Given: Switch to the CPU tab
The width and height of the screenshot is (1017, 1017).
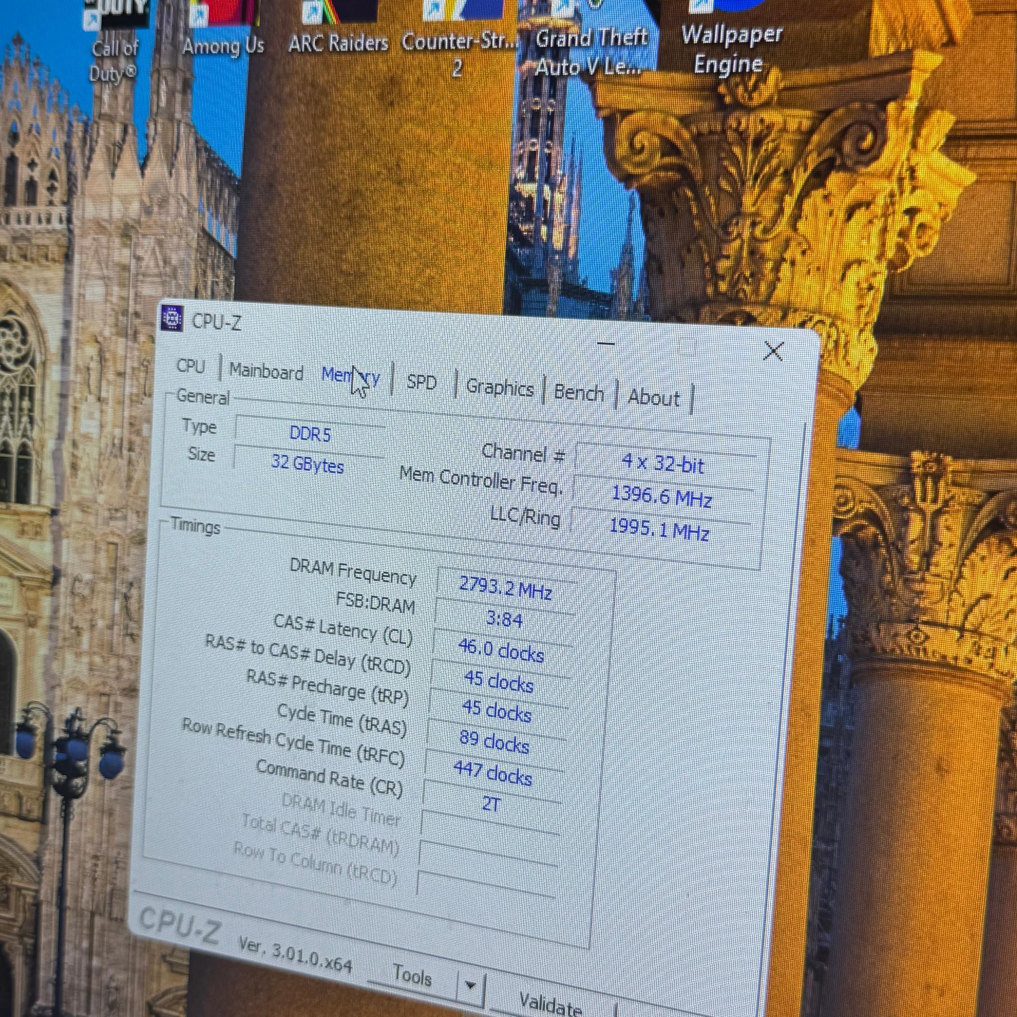Looking at the screenshot, I should point(191,366).
